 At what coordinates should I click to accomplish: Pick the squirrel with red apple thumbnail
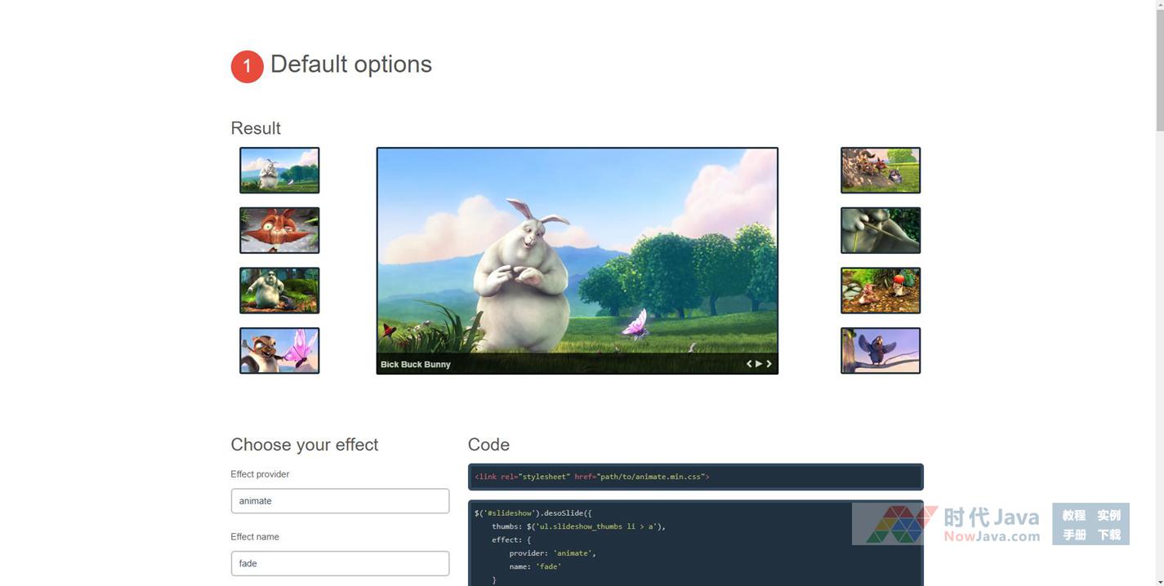pos(881,291)
